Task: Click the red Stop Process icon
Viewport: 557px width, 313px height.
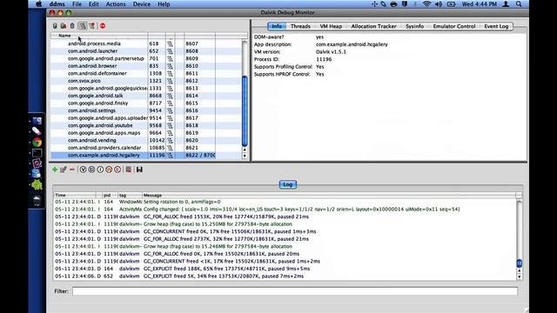Action: pyautogui.click(x=103, y=26)
